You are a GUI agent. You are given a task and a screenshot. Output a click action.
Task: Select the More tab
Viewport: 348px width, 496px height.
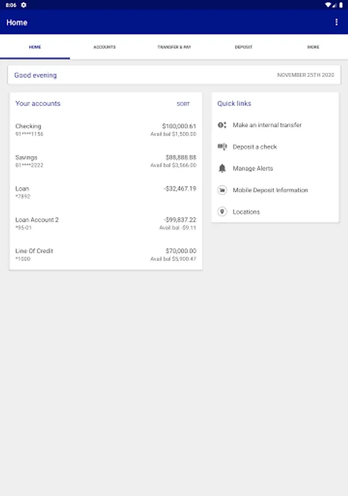(313, 47)
